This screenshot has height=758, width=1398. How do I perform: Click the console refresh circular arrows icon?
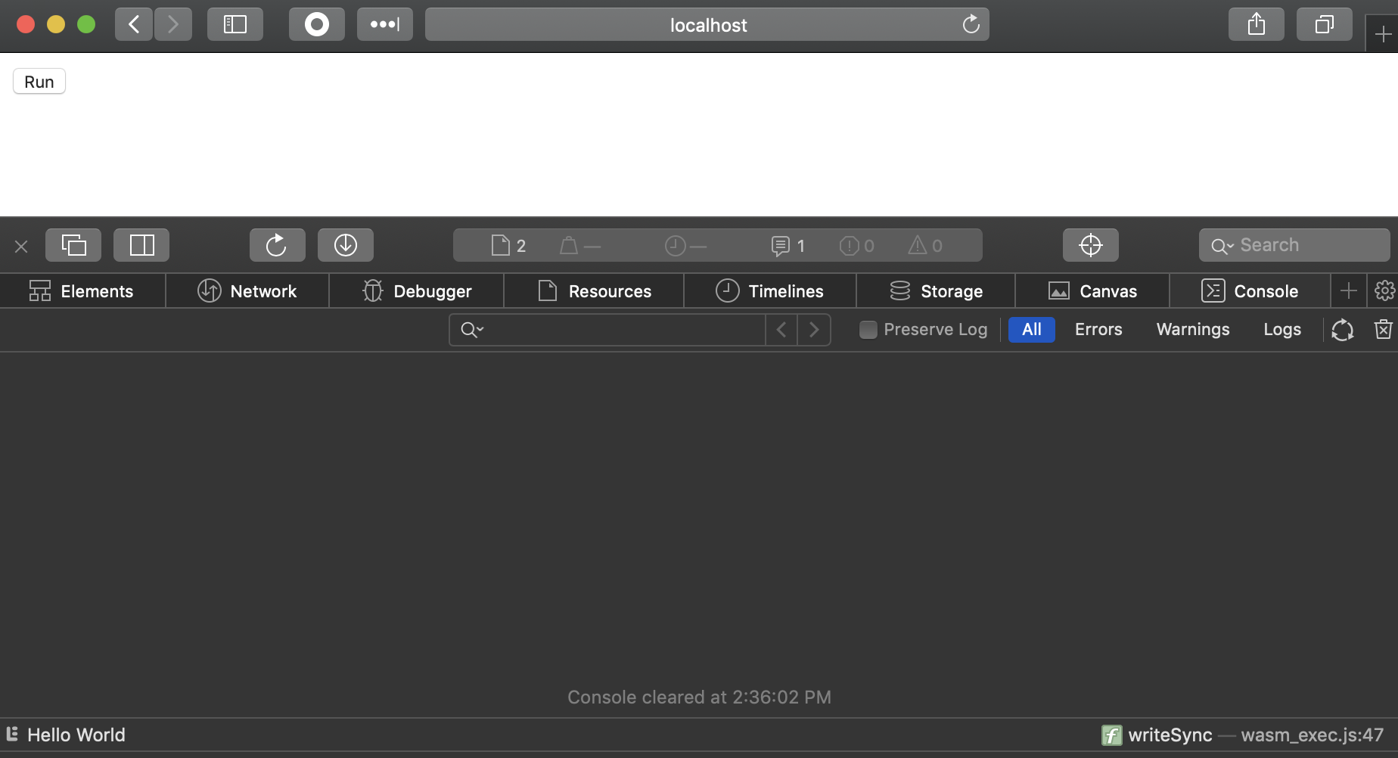point(1343,330)
